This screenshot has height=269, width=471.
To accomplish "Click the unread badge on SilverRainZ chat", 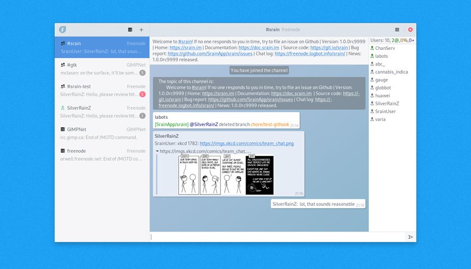I will tap(142, 116).
